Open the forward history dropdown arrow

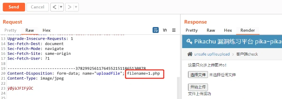coord(76,7)
